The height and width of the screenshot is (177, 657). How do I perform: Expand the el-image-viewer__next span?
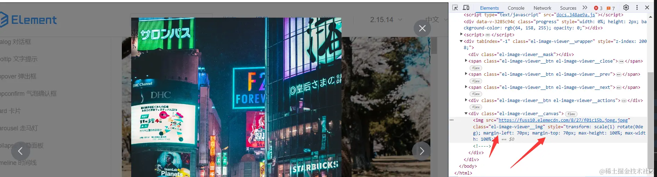pos(466,87)
